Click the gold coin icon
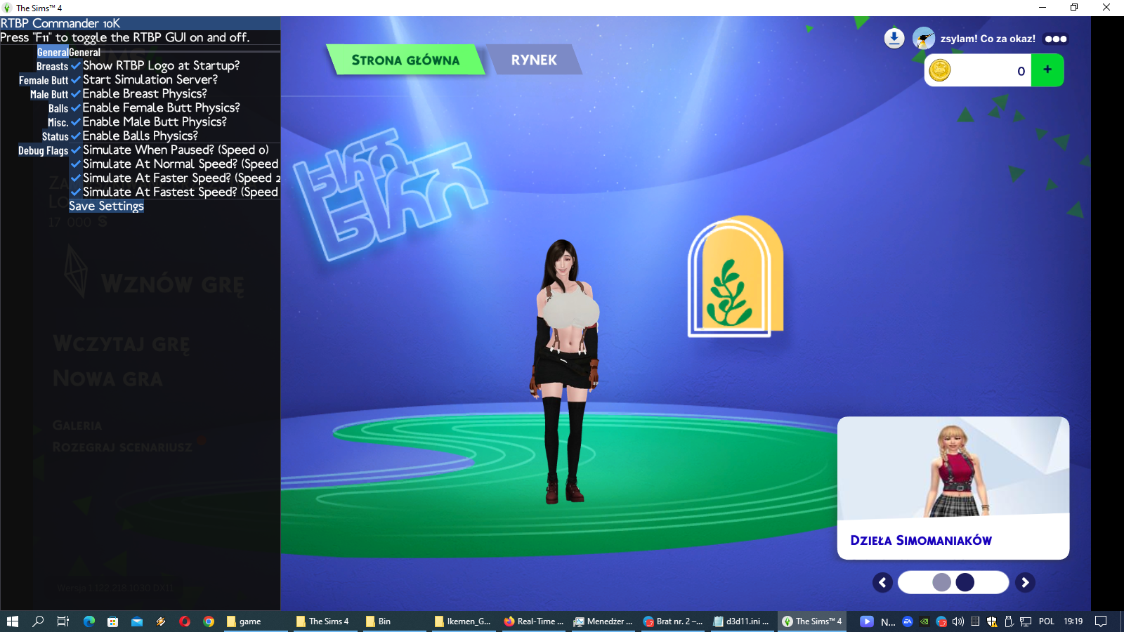 point(940,70)
